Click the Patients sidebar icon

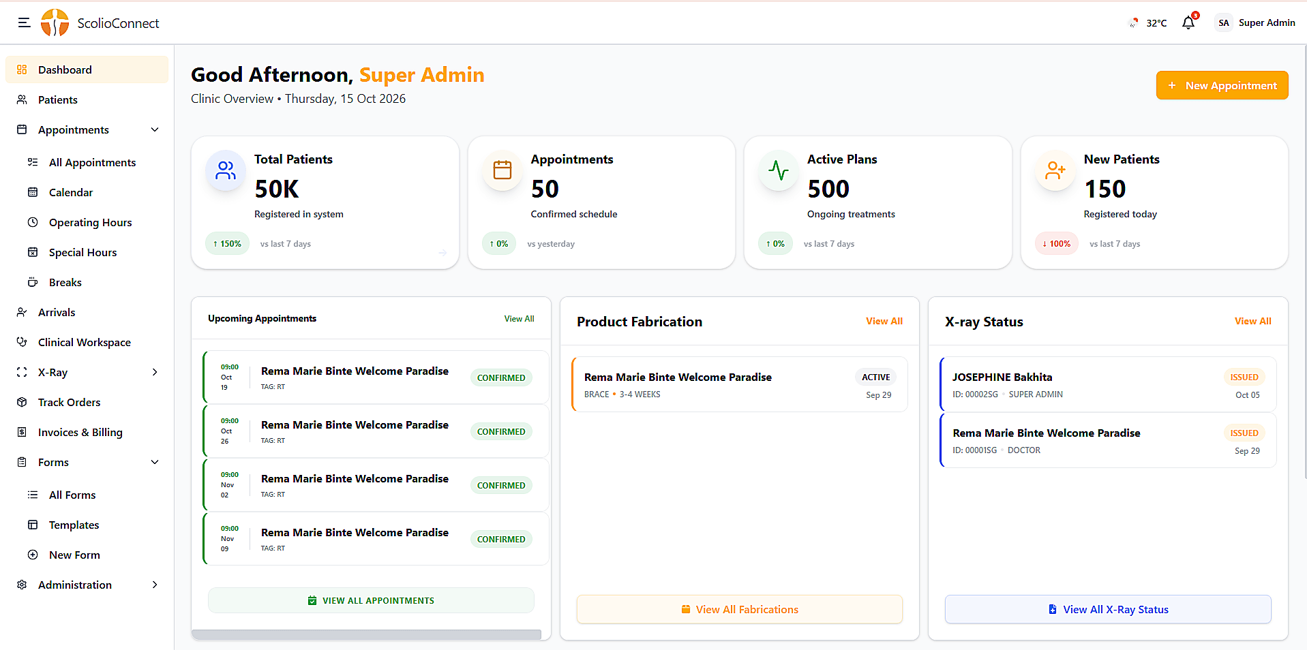pos(22,99)
